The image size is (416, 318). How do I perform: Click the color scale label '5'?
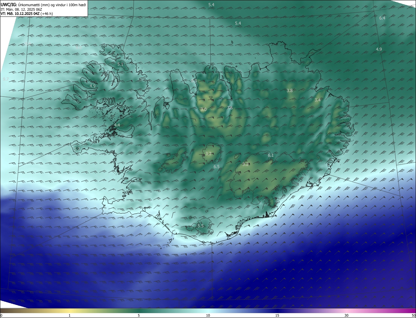click(x=139, y=315)
